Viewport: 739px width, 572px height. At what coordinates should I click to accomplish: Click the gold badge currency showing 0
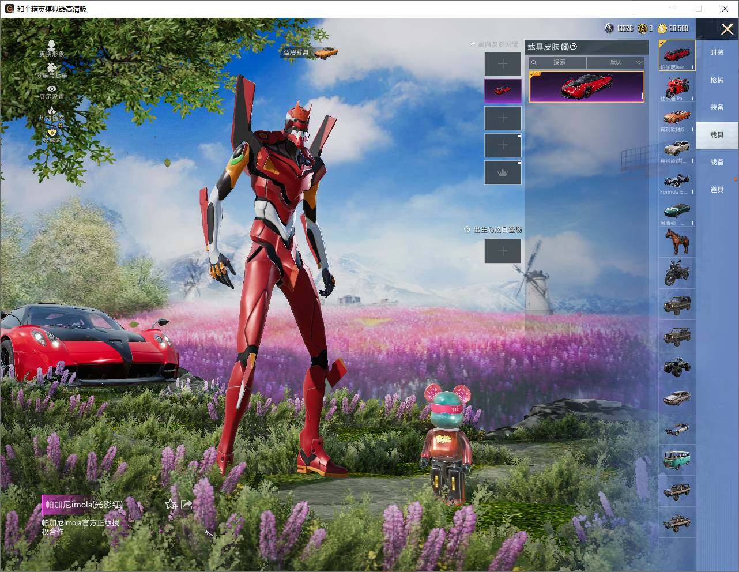click(x=642, y=28)
